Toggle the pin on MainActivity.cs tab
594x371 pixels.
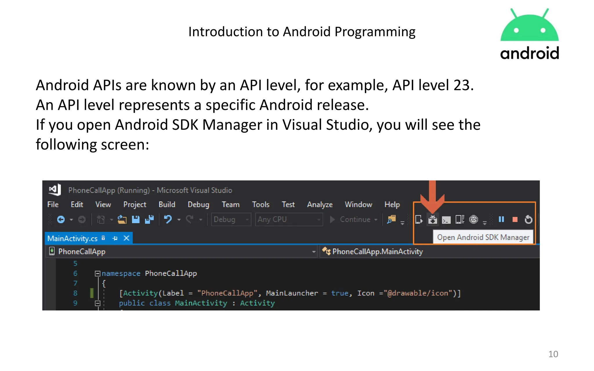coord(115,238)
